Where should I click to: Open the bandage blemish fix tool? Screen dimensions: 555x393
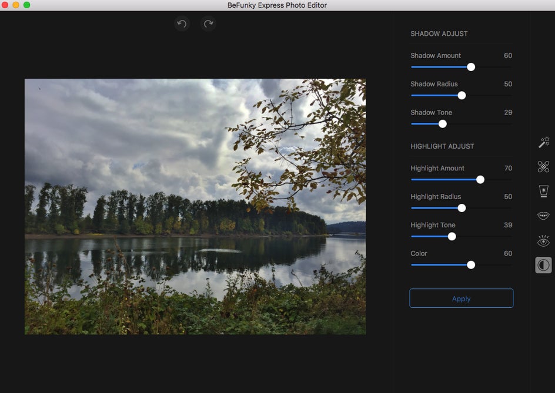(544, 167)
